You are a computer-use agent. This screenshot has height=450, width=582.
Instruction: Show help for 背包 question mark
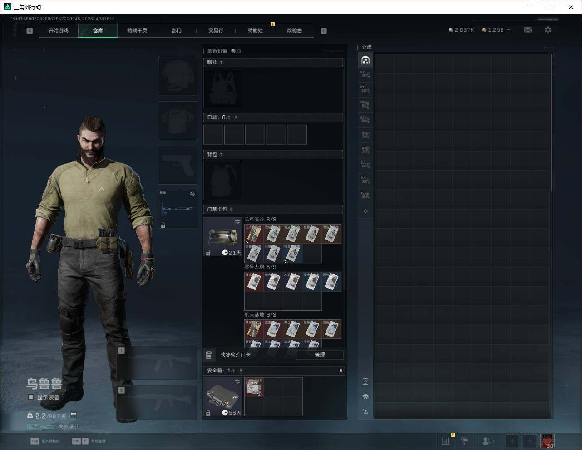[221, 155]
